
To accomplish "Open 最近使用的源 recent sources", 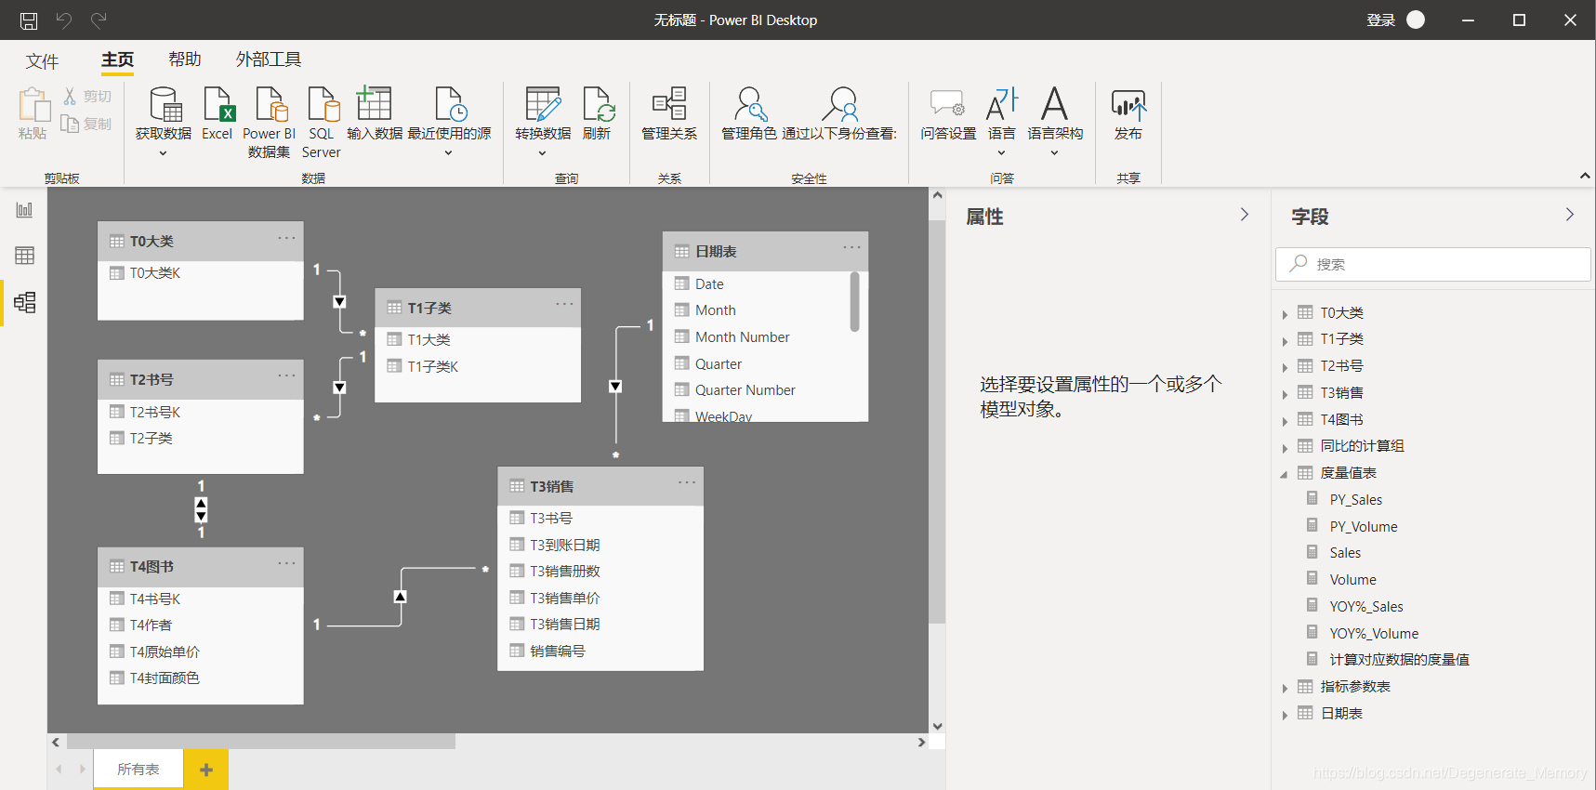I will pos(449,121).
